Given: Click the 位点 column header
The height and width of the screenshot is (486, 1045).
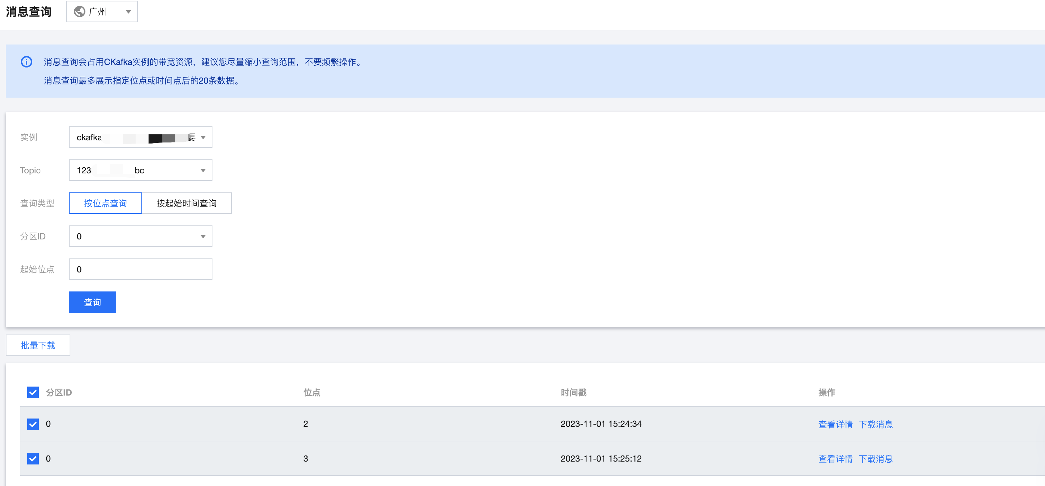Looking at the screenshot, I should (311, 392).
